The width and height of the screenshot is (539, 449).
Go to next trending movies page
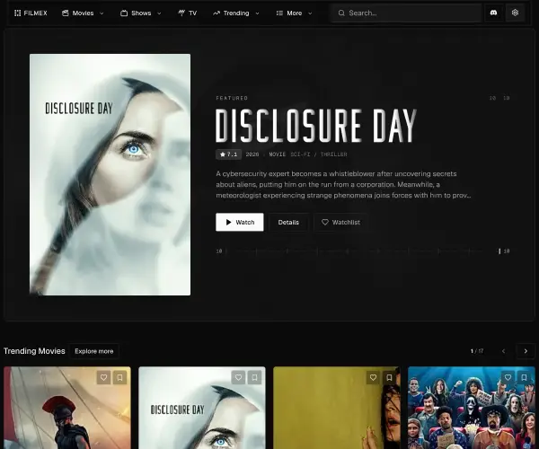pyautogui.click(x=526, y=351)
